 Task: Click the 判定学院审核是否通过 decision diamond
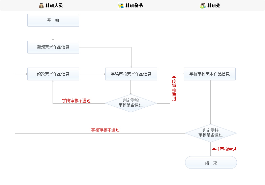tap(131, 103)
